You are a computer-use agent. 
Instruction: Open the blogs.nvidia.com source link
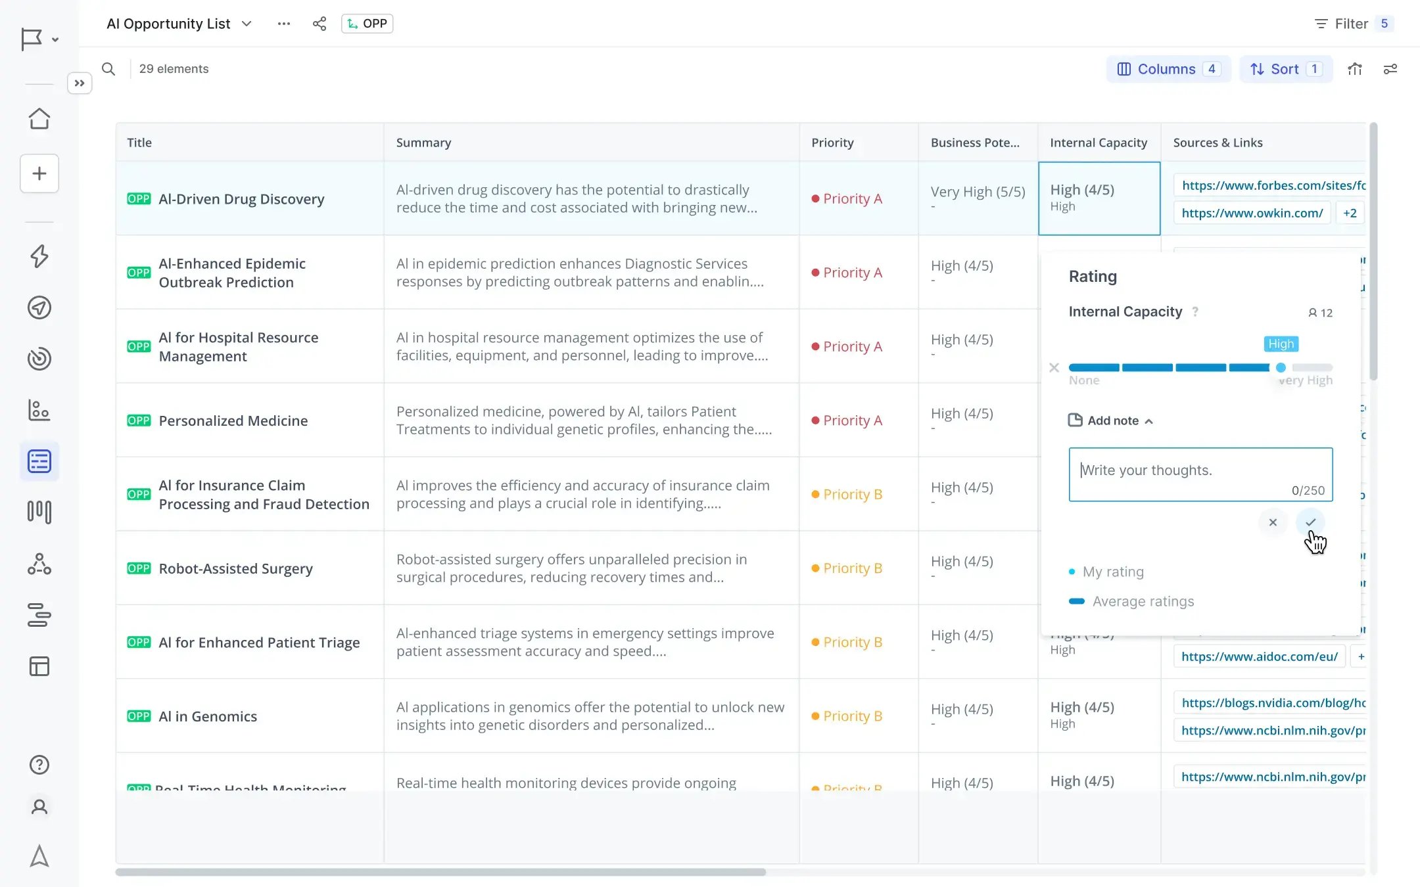1270,703
